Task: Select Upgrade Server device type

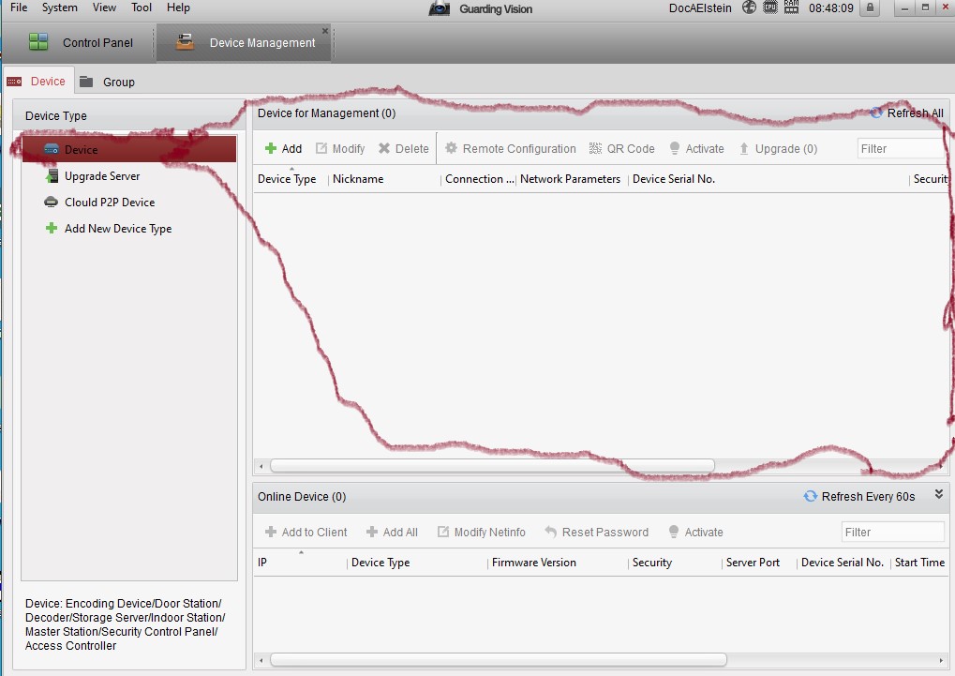Action: [x=129, y=176]
